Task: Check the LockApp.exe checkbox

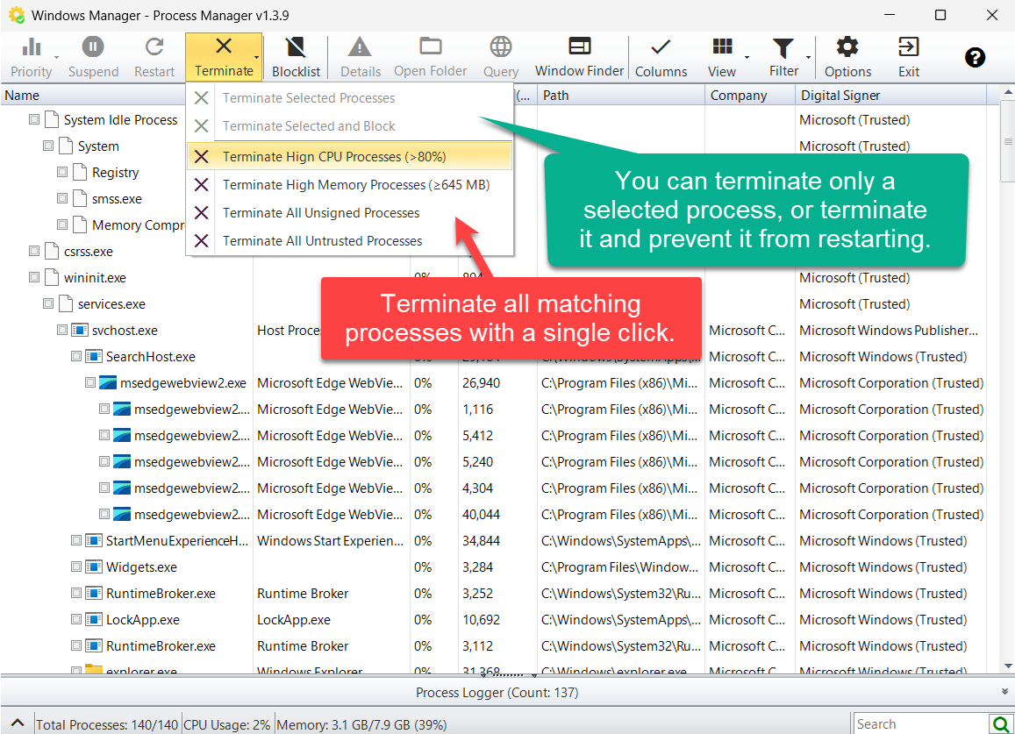Action: click(76, 619)
